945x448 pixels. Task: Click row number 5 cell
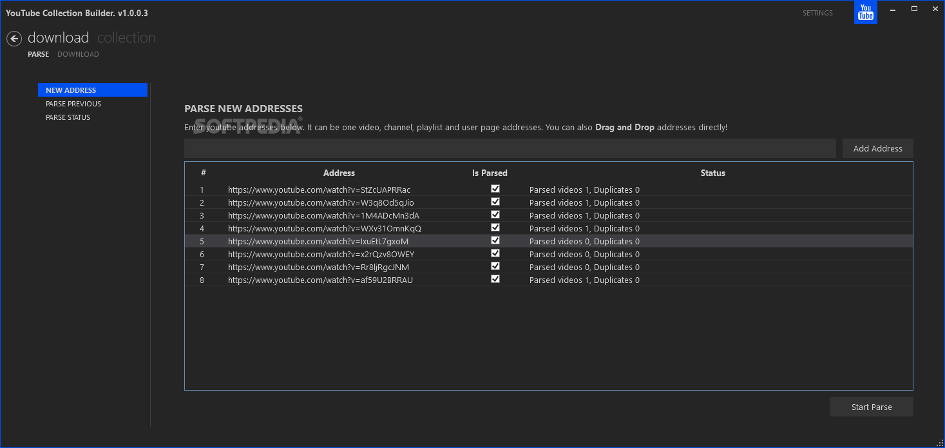[x=202, y=241]
